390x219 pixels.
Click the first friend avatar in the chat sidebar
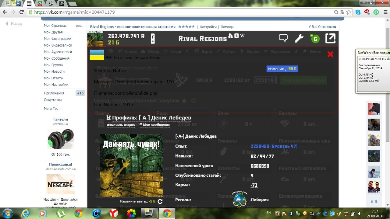(x=374, y=109)
